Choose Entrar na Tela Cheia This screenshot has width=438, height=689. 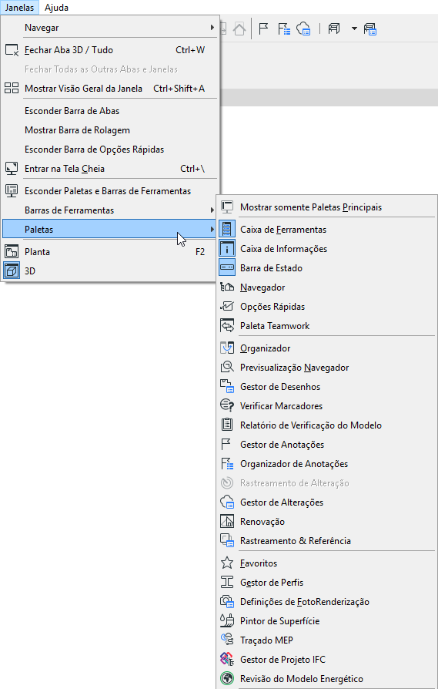pos(110,169)
